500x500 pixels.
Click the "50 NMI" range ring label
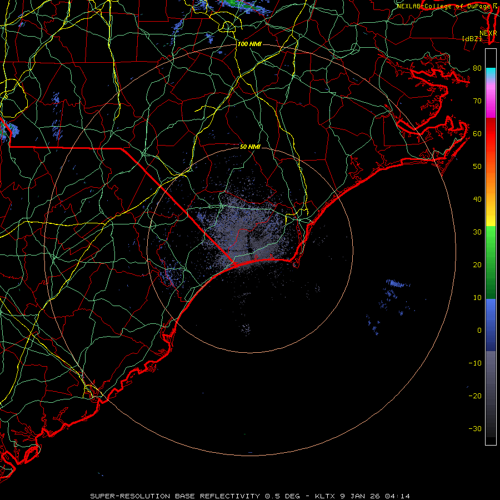250,147
